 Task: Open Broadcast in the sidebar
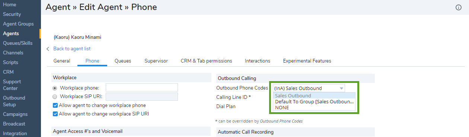pos(14,124)
